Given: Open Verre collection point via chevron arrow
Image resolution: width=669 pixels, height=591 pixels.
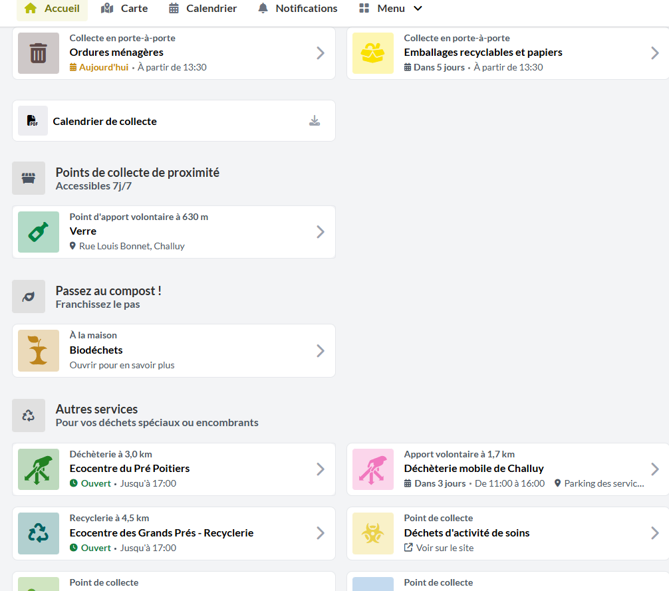Looking at the screenshot, I should click(321, 232).
